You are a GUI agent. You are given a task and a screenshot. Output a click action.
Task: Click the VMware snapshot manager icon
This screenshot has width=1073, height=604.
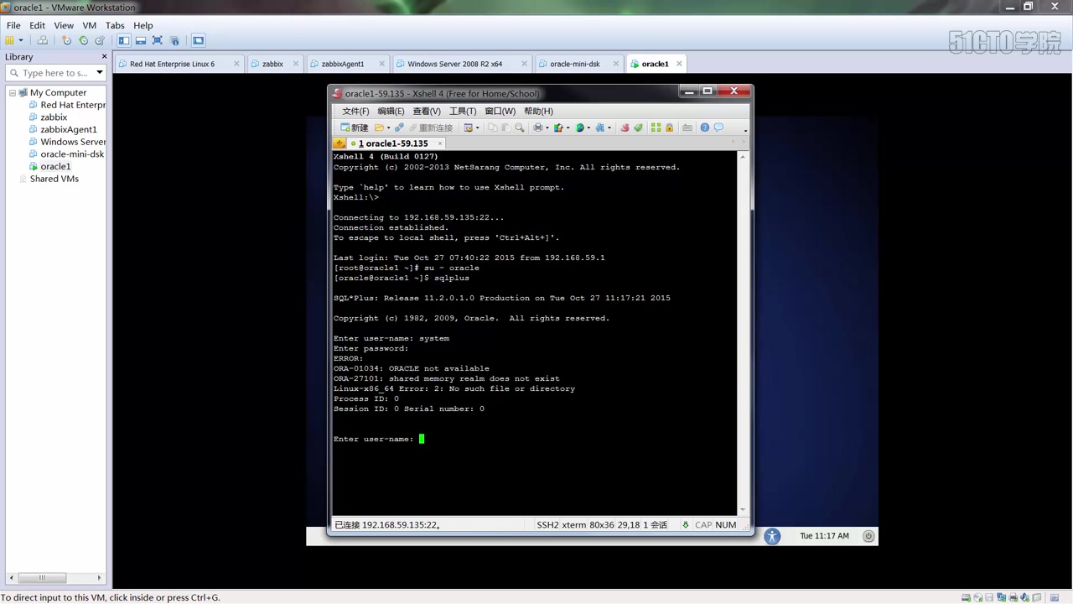tap(100, 40)
